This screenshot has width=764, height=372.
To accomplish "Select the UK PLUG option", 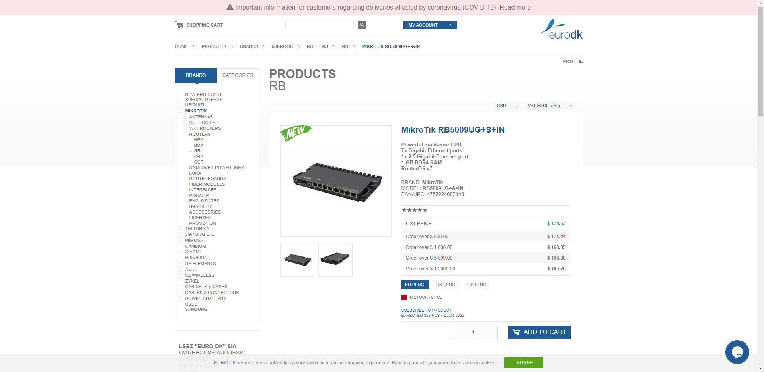I will coord(445,285).
